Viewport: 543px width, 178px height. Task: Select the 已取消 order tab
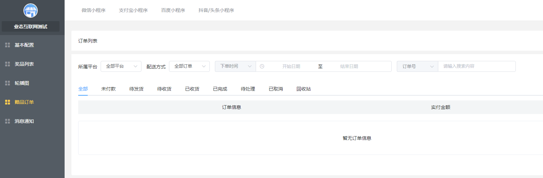[x=276, y=89]
